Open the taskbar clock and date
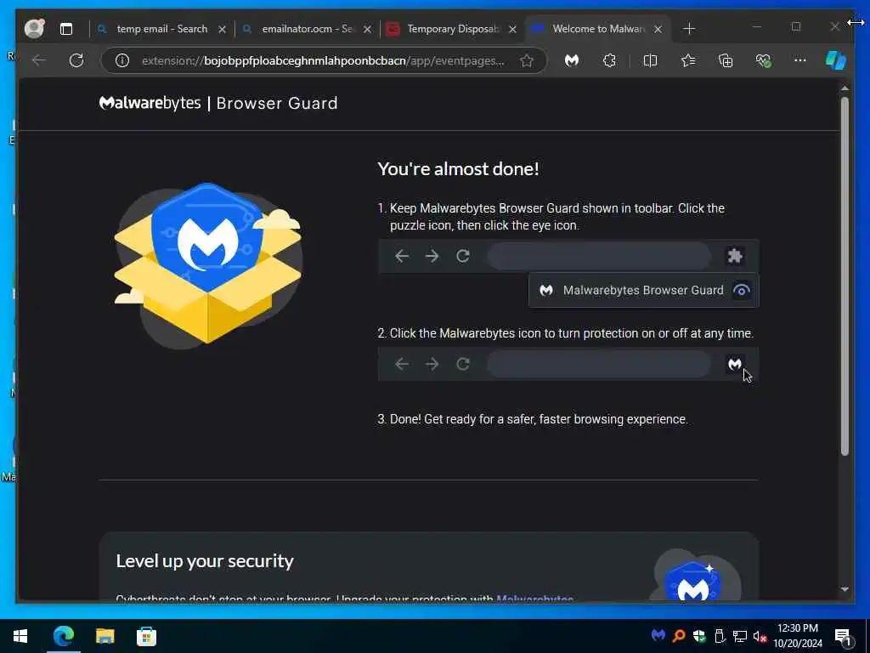The image size is (870, 653). (798, 636)
